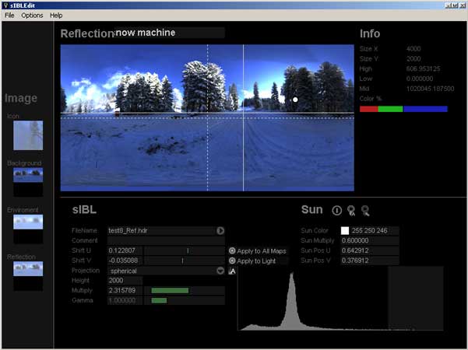Viewport: 468px width, 350px height.
Task: Click the name field reading 'now machine'
Action: click(x=170, y=33)
